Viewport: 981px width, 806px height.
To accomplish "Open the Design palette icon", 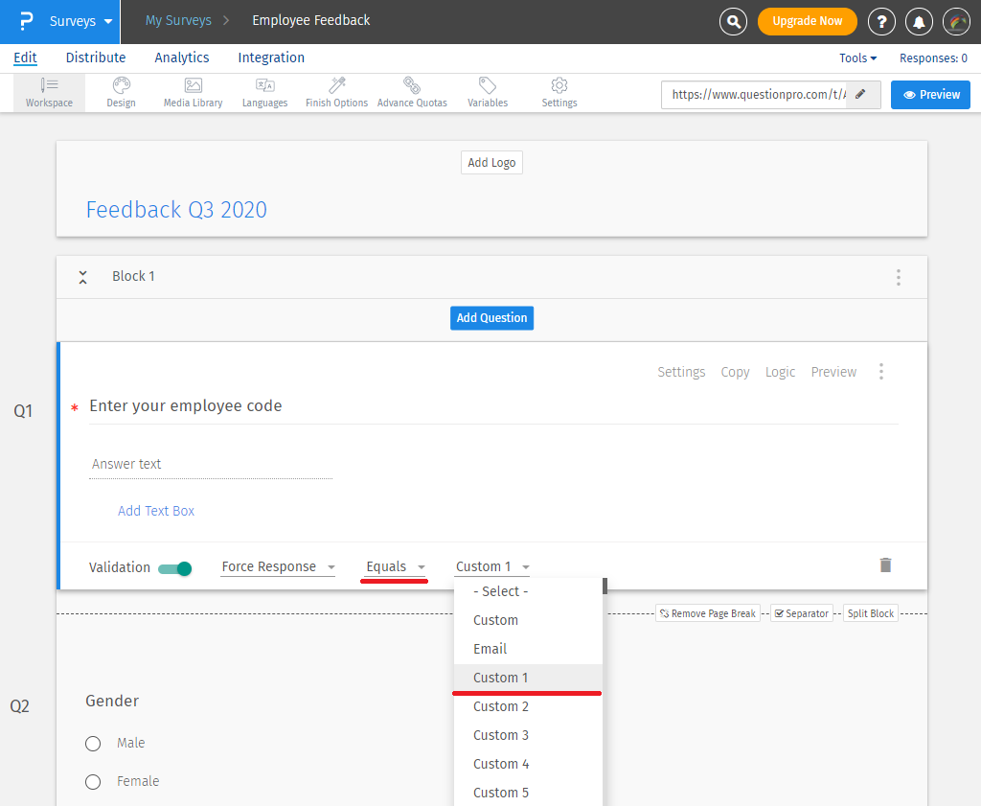I will coord(121,86).
